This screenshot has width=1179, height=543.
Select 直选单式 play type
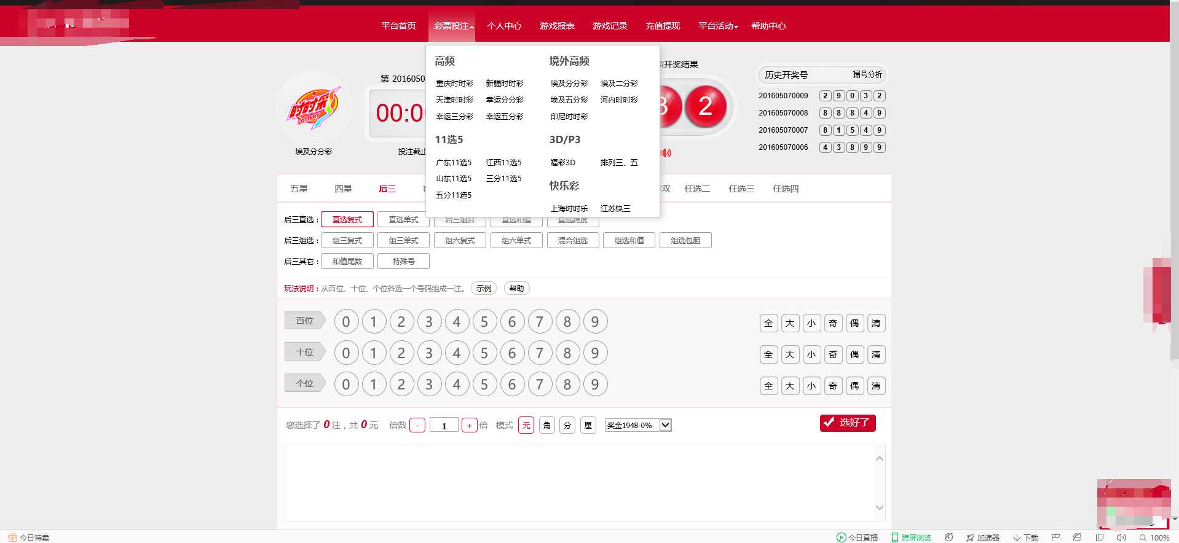[403, 220]
